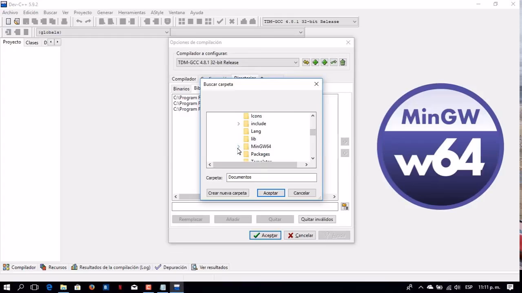Open the folder browse icon beside the path field
Image resolution: width=522 pixels, height=293 pixels.
coord(345,206)
